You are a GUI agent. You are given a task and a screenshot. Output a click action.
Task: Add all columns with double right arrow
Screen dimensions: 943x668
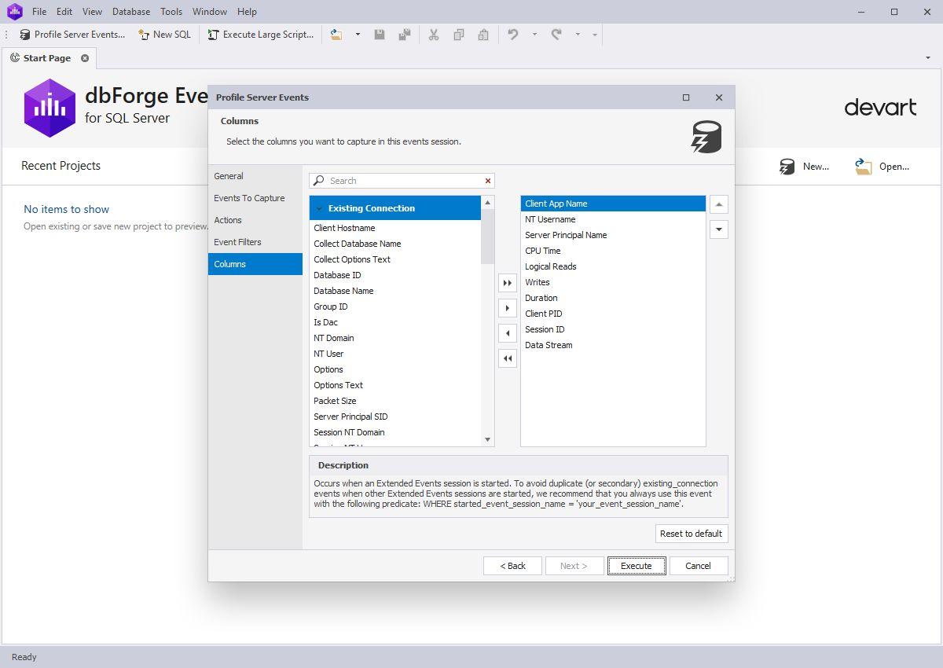coord(508,283)
